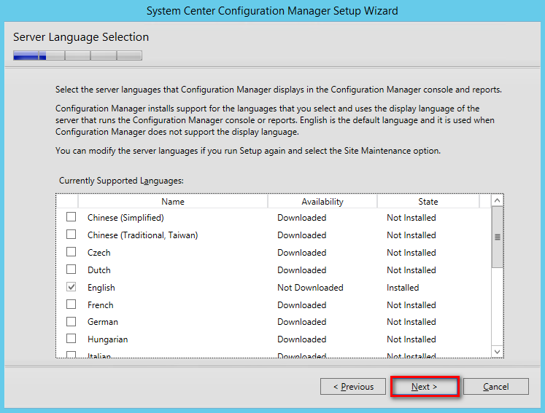Select the Chinese (Simplified) row name
The width and height of the screenshot is (545, 413).
tap(125, 218)
